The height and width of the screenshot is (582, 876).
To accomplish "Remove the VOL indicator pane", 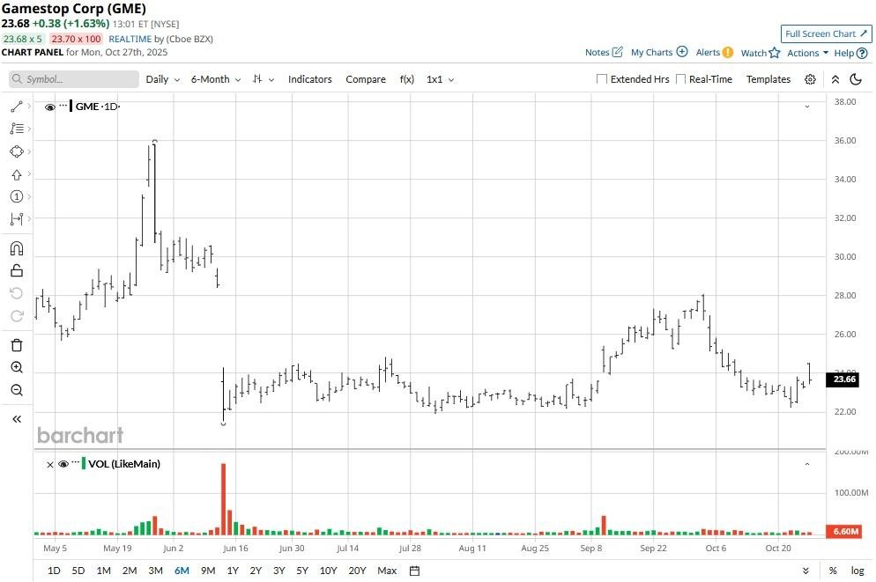I will point(49,464).
